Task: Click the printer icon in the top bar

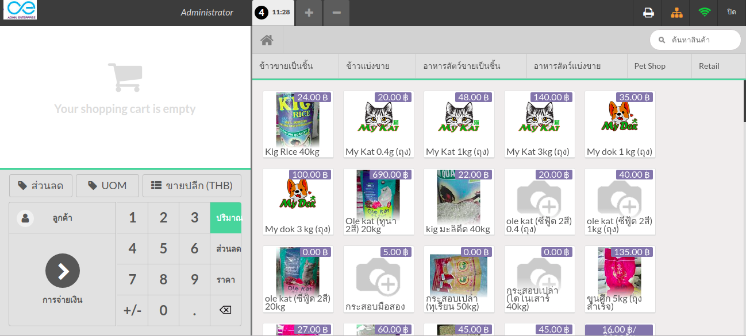Action: [x=648, y=12]
